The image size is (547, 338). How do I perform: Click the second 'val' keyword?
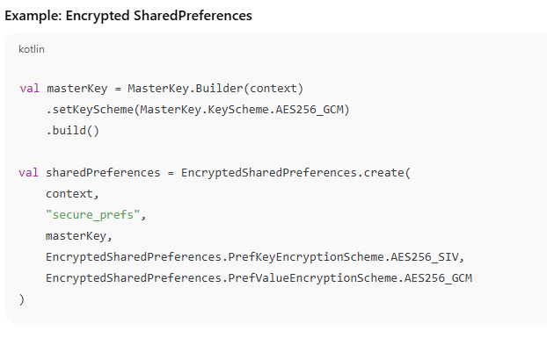coord(29,173)
